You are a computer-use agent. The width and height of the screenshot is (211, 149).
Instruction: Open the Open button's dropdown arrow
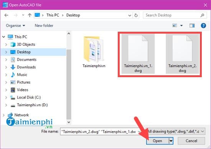171,141
